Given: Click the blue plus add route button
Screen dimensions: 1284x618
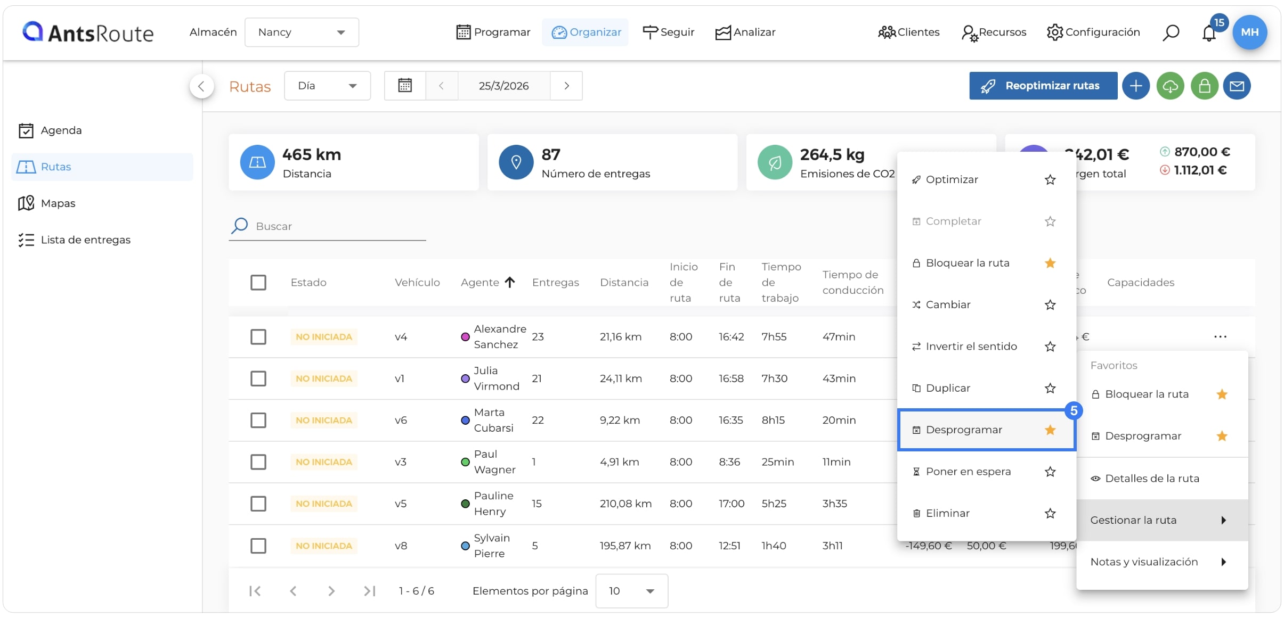Looking at the screenshot, I should [x=1135, y=86].
